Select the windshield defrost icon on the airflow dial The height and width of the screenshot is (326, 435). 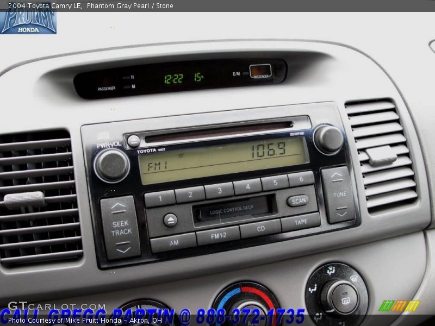[354, 278]
